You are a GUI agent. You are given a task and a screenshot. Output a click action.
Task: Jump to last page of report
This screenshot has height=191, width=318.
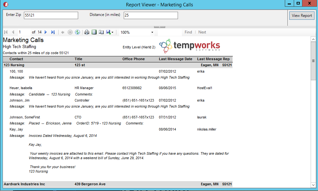(x=53, y=32)
